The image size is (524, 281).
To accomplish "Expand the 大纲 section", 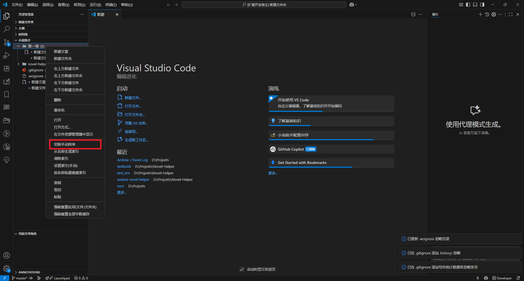I will [22, 28].
